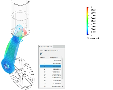Click scrollbar up arrow in mode list

[x=63, y=57]
